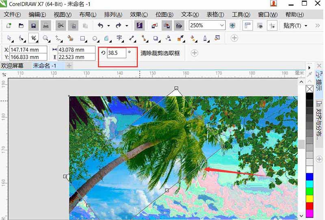Select the Outline Pen tool
This screenshot has height=220, width=325.
[x=205, y=38]
